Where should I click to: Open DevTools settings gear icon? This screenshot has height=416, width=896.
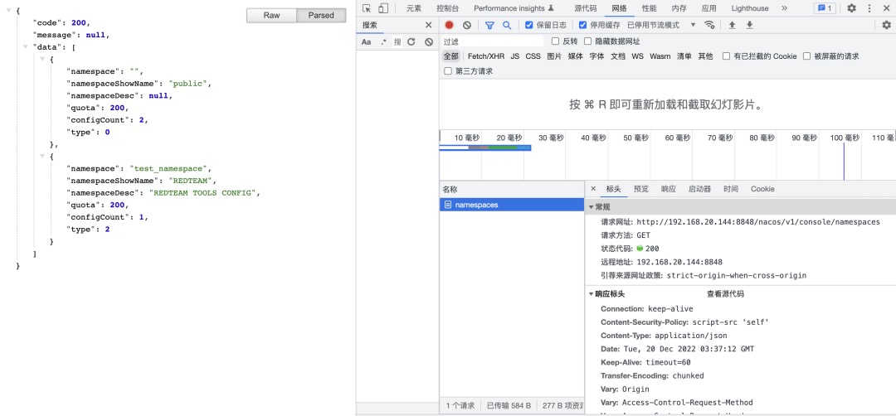pos(851,8)
